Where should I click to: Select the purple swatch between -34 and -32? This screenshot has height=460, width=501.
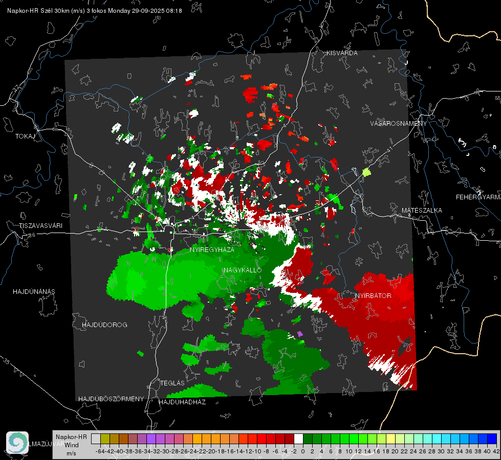tap(151, 439)
